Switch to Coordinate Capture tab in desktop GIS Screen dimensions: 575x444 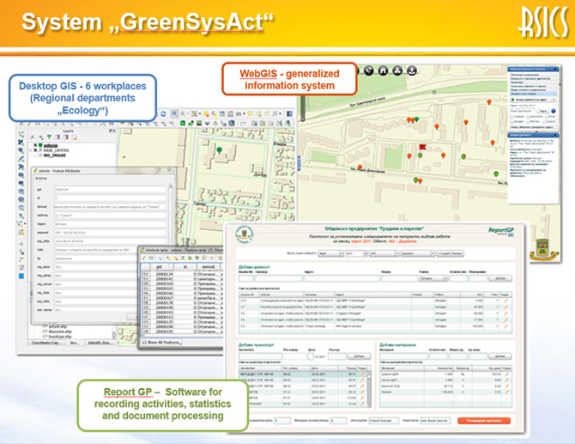click(45, 343)
